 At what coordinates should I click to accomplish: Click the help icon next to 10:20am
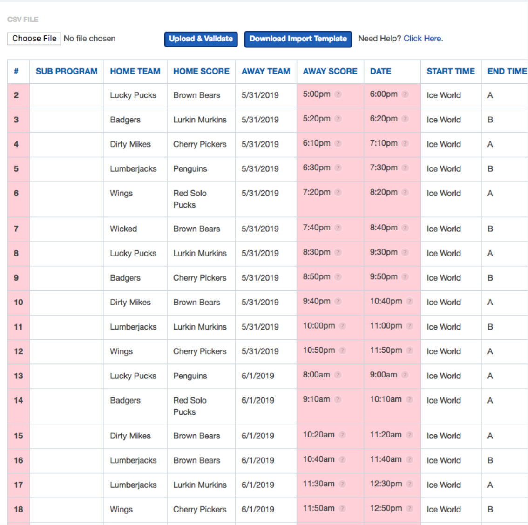coord(342,435)
